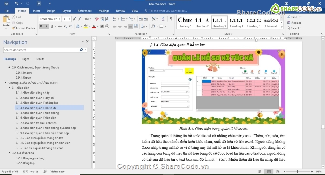Click the Find button

(x=294, y=17)
